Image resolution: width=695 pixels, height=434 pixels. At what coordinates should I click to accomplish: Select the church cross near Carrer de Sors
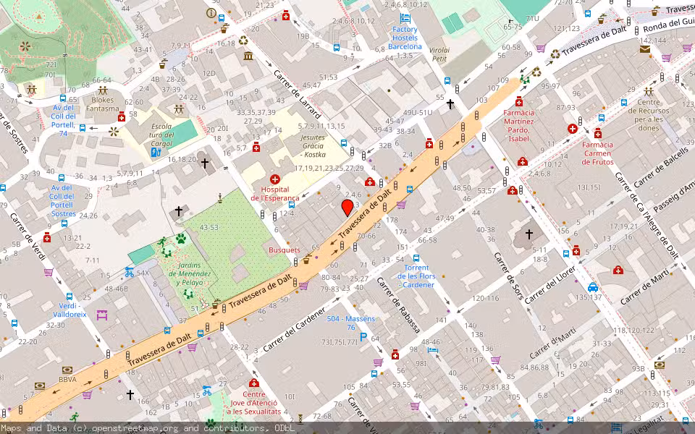pos(529,234)
